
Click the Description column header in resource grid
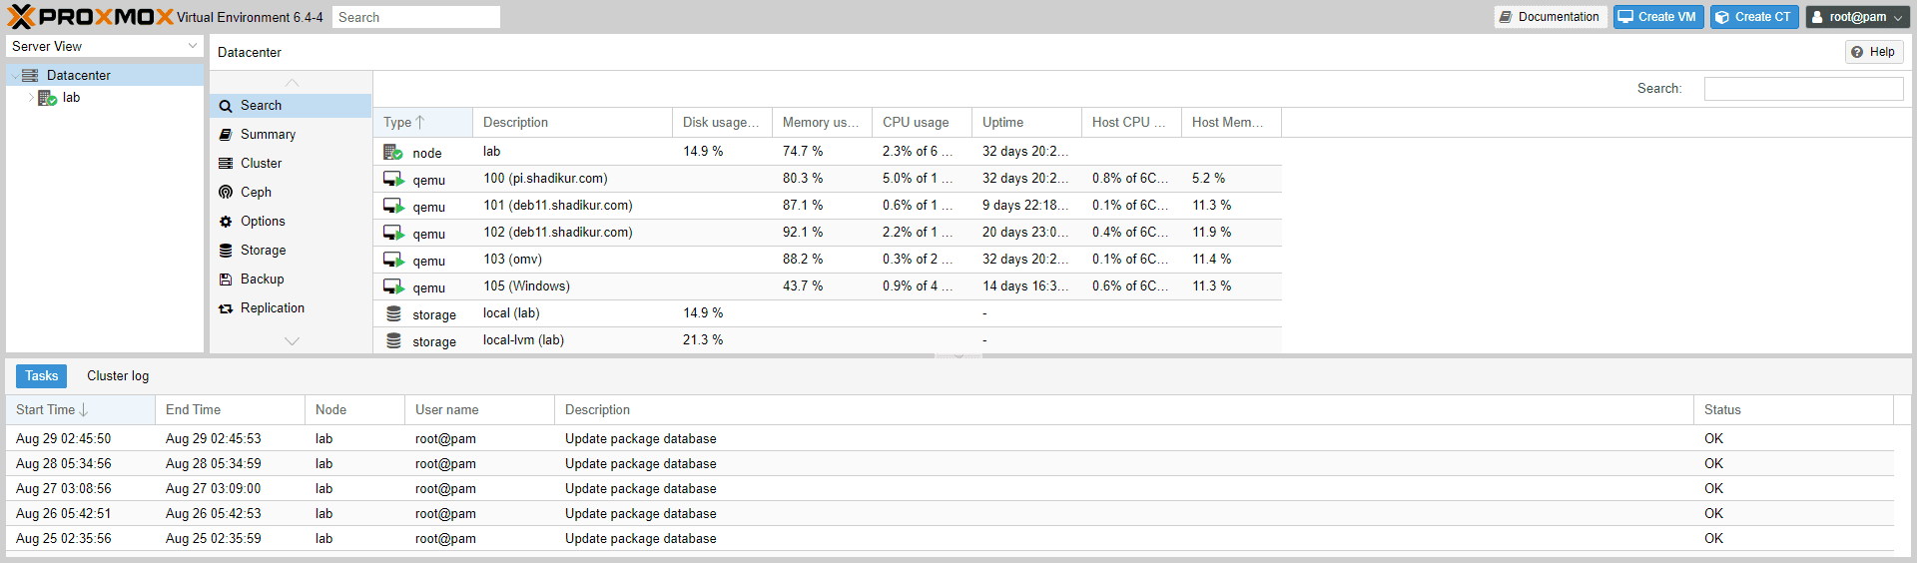click(x=572, y=122)
